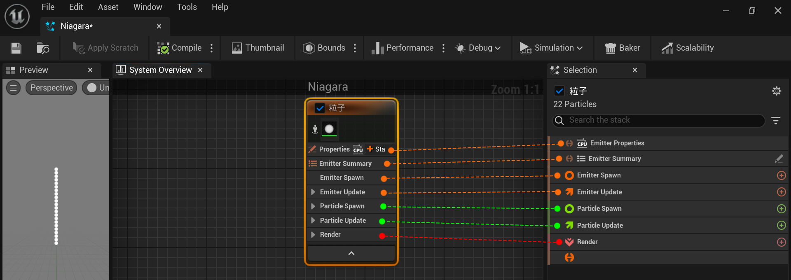The image size is (791, 280).
Task: Open the Perspective view mode dropdown
Action: tap(51, 88)
